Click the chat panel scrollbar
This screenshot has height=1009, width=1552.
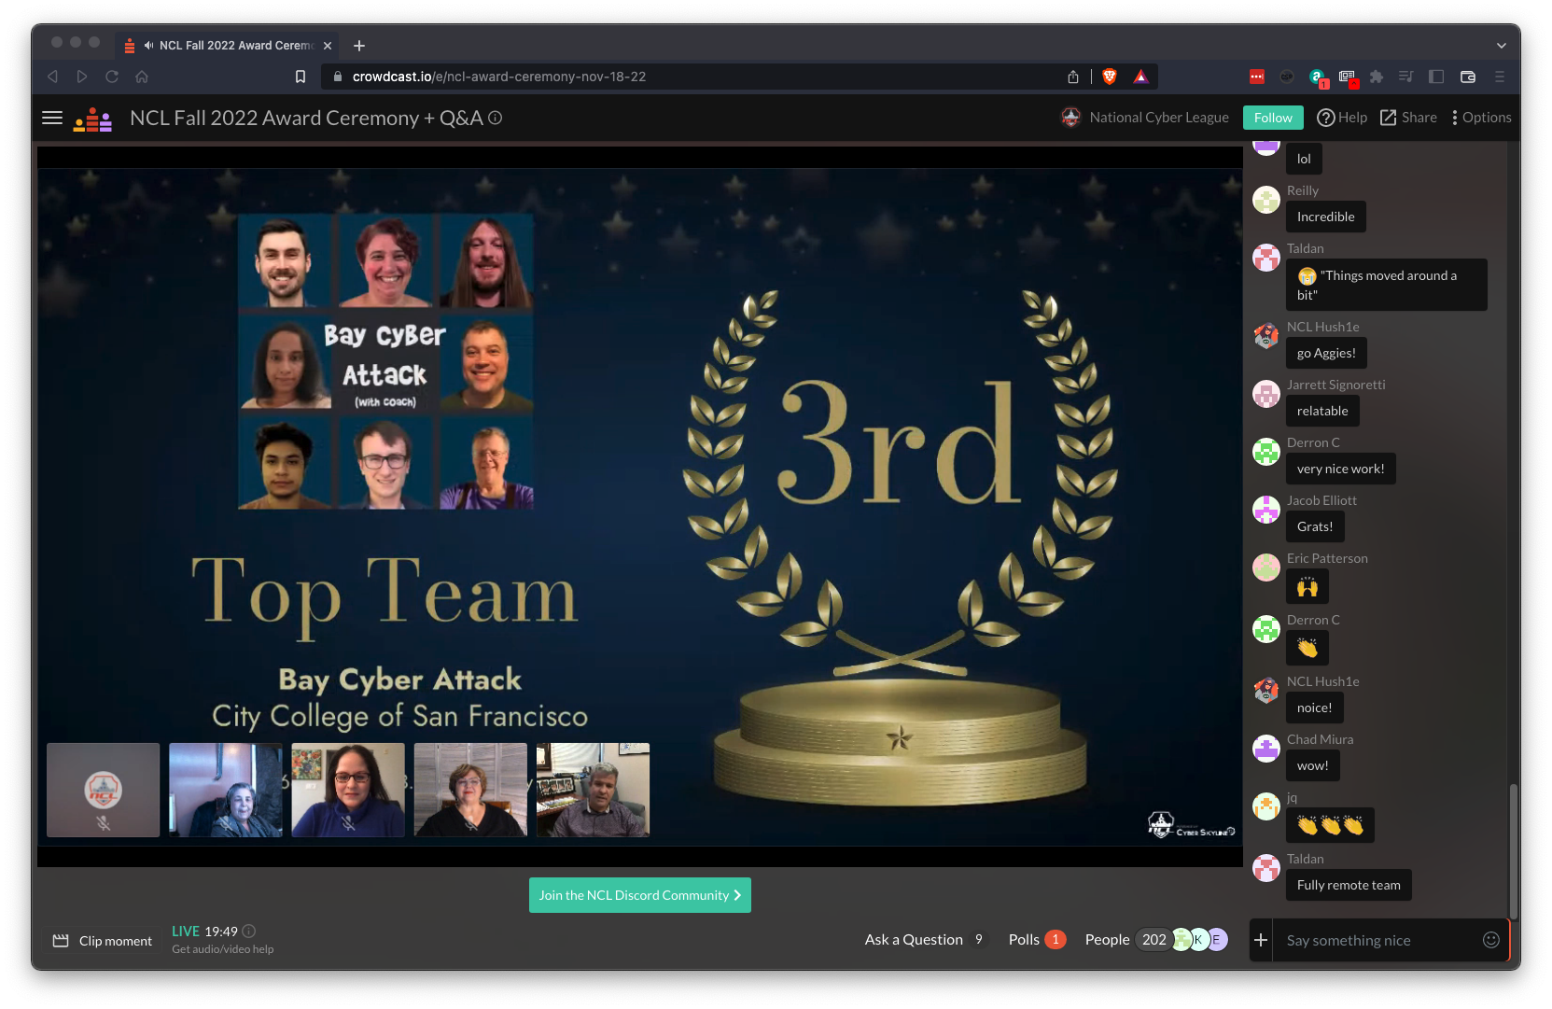click(1513, 850)
